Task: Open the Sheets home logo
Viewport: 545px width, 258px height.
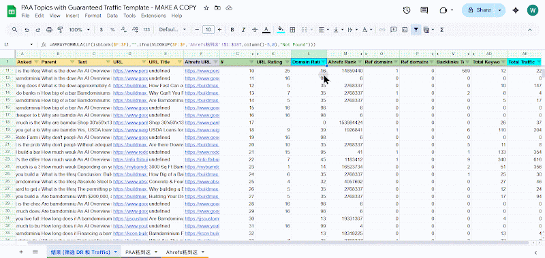Action: (x=12, y=11)
